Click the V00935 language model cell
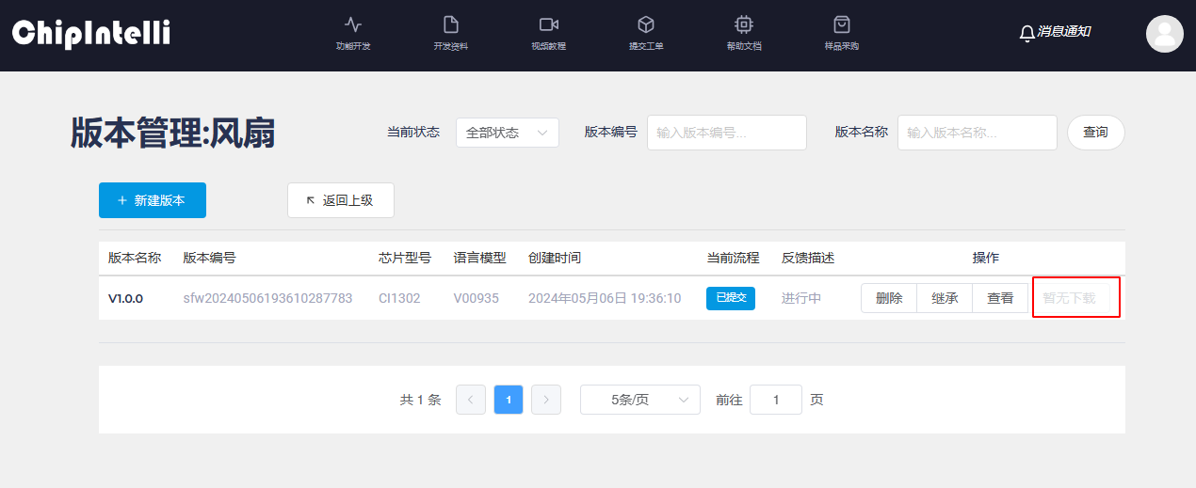1196x488 pixels. click(x=477, y=298)
